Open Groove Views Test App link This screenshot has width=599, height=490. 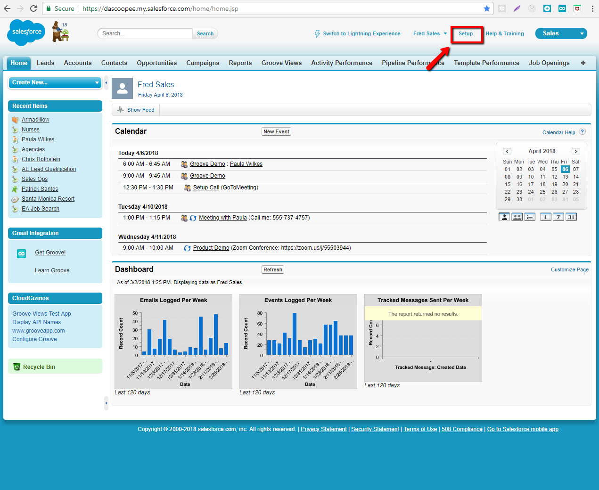pyautogui.click(x=41, y=314)
